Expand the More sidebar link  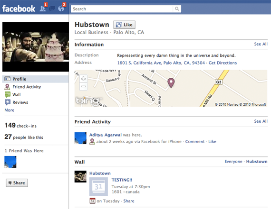[x=10, y=110]
